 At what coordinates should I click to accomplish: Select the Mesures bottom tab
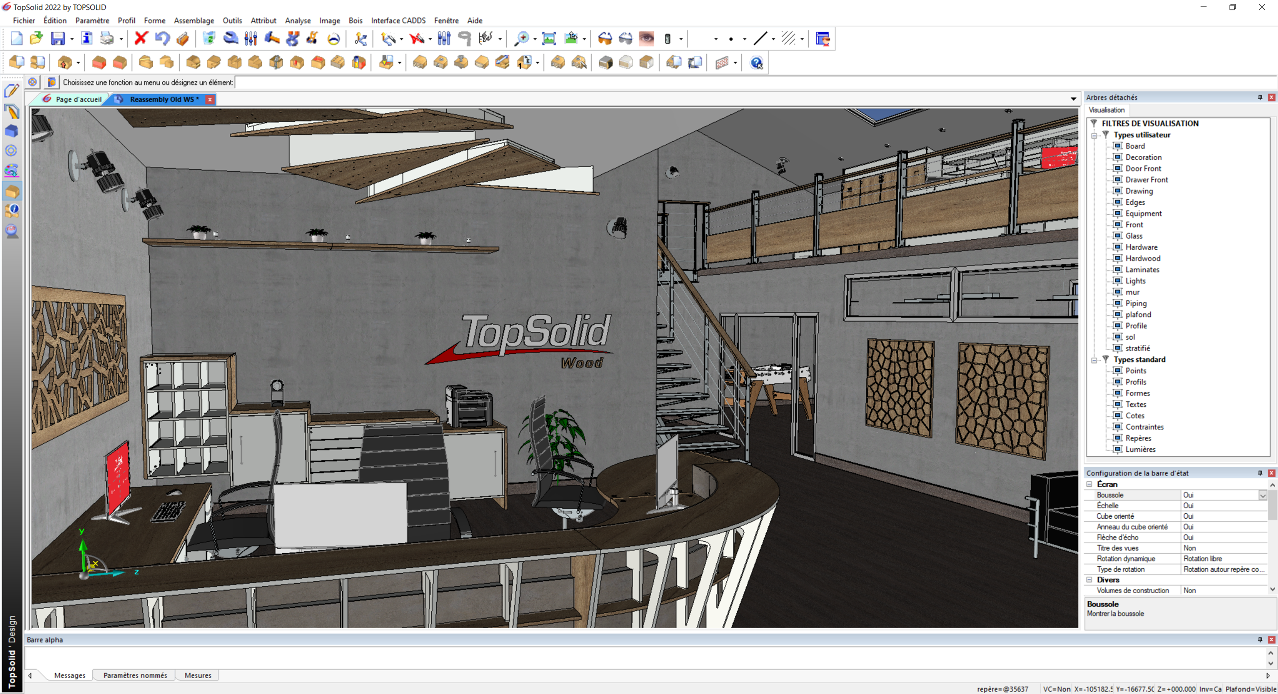pos(197,675)
